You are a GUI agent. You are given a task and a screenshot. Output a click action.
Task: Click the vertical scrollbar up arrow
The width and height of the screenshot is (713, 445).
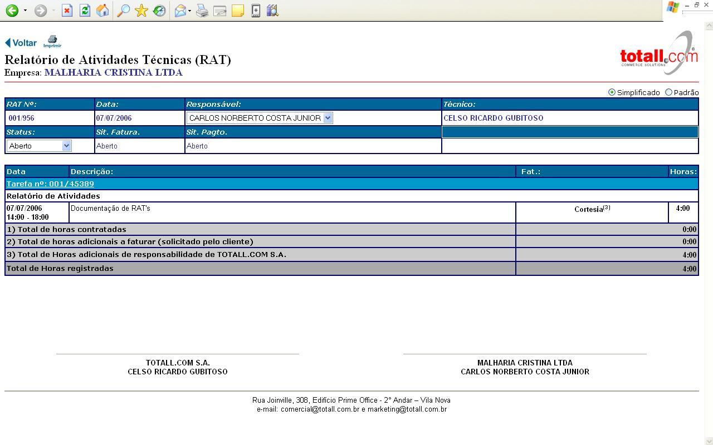pos(709,26)
